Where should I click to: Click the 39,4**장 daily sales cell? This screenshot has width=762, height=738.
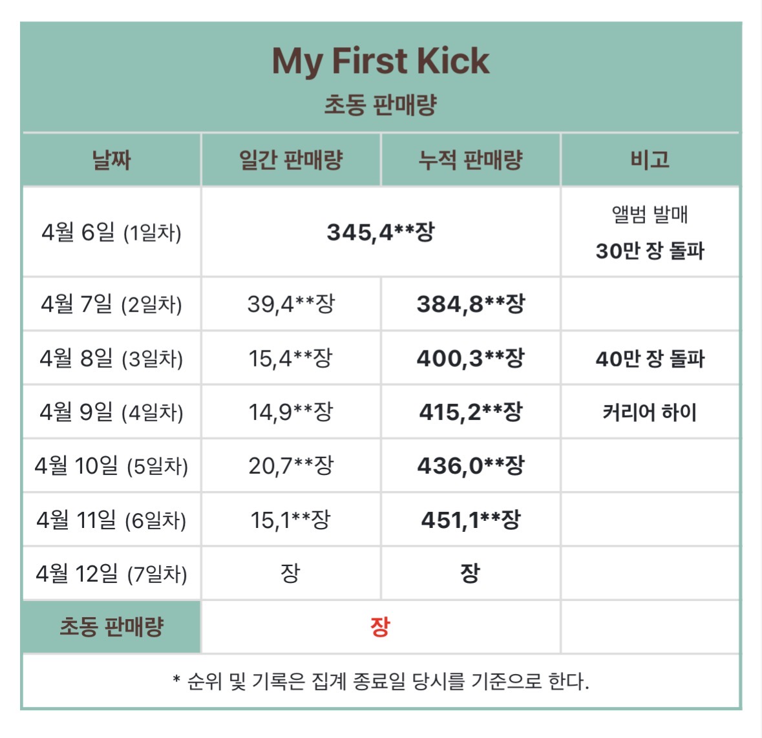click(291, 304)
